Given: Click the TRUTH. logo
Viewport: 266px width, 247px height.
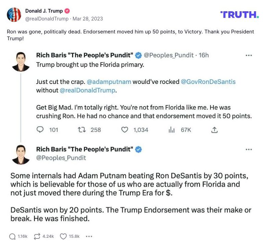Looking at the screenshot, I should coord(239,14).
